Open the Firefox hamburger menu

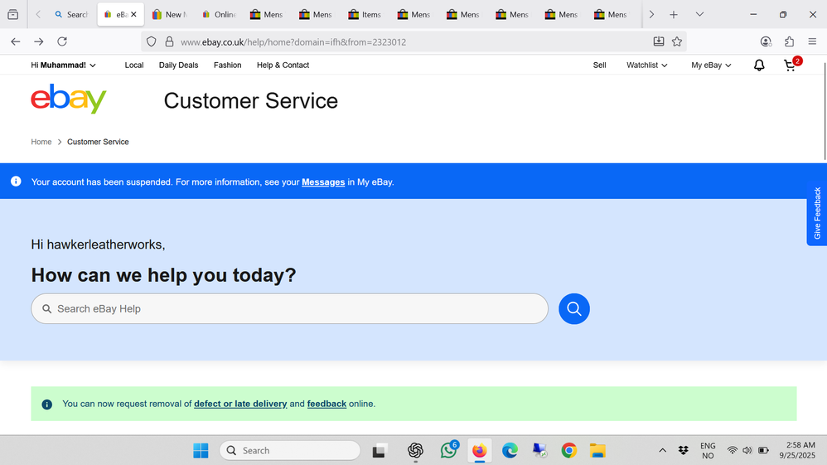812,41
